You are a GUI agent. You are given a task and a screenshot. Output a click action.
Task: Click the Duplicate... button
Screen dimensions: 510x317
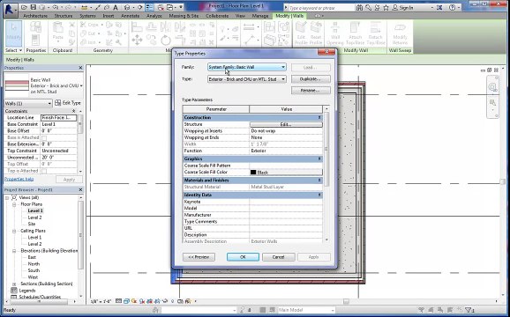tap(311, 79)
